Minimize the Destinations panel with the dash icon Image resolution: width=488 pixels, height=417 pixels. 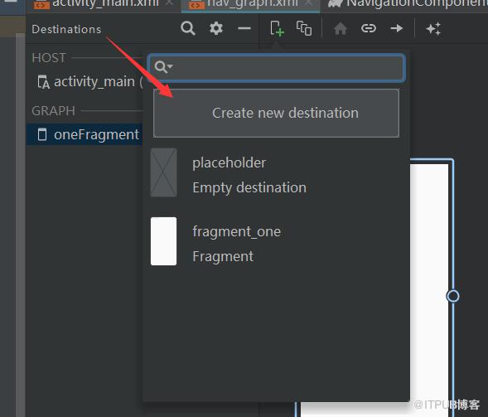244,28
